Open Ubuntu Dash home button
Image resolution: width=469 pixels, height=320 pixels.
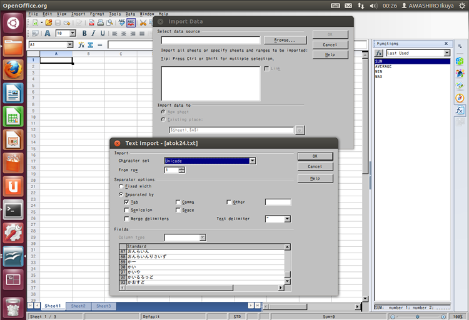pyautogui.click(x=13, y=23)
